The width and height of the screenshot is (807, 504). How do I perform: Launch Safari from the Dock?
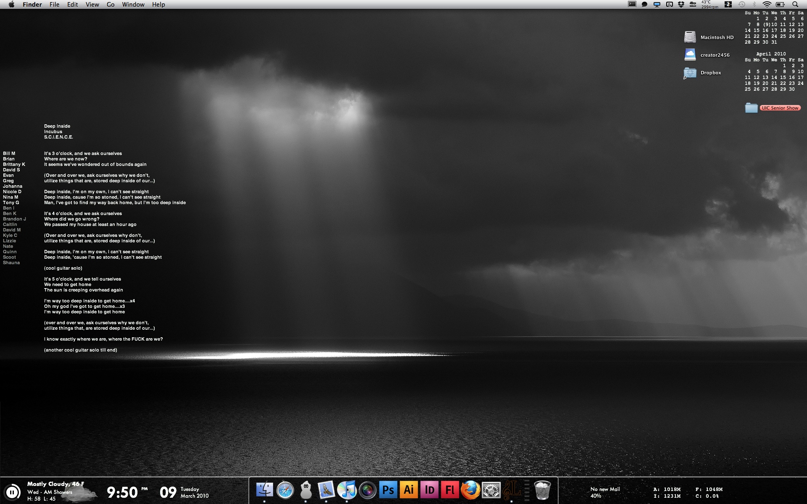285,490
